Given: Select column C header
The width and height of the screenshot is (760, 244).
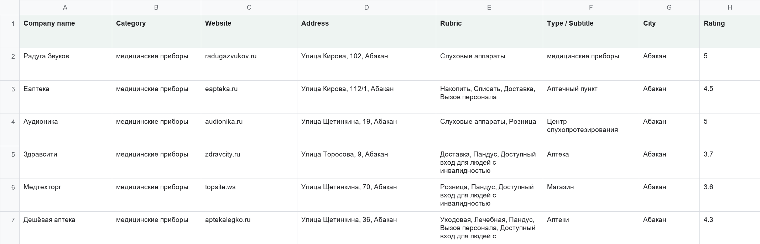Looking at the screenshot, I should pos(249,7).
